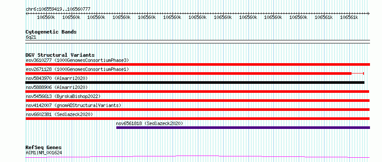This screenshot has width=382, height=162.
Task: Click the nsv4142007 (gnomADStructuralVariants) label
Action: tap(73, 105)
